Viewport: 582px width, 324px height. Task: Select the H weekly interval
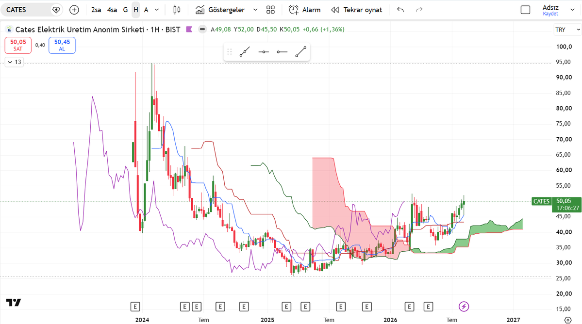(136, 10)
